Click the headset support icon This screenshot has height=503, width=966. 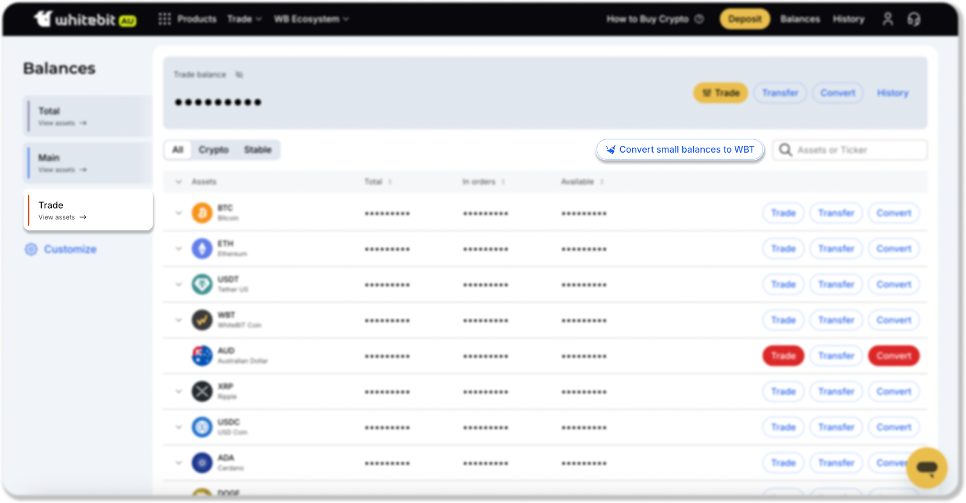[x=913, y=19]
